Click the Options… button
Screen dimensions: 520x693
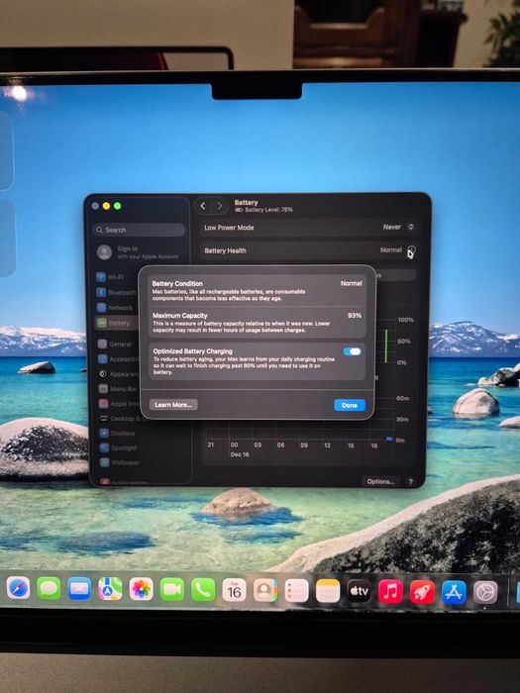[x=380, y=481]
